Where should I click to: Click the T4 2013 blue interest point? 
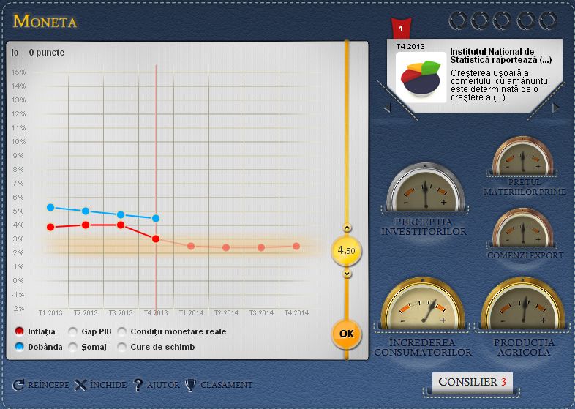tap(156, 218)
